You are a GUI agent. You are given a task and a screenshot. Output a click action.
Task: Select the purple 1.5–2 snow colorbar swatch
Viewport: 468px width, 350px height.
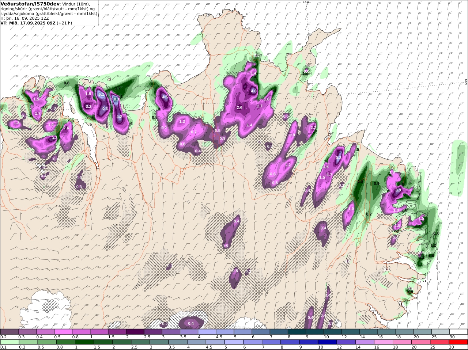coord(117,332)
